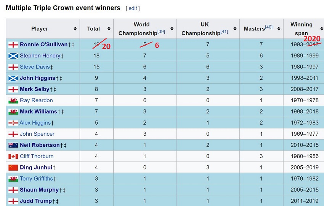
Task: Click Australia flag icon beside Neil Robertson
Action: pyautogui.click(x=13, y=145)
